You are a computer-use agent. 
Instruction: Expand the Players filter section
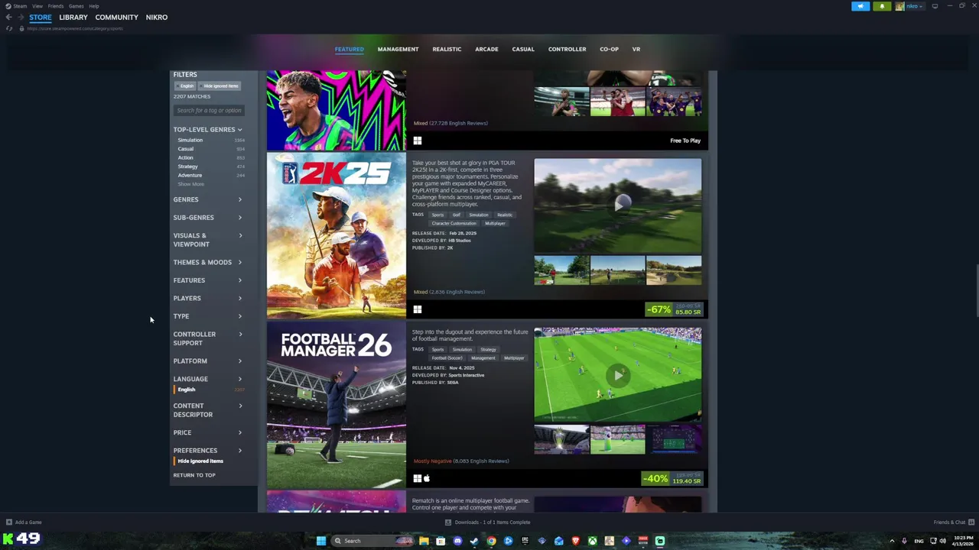(x=207, y=299)
